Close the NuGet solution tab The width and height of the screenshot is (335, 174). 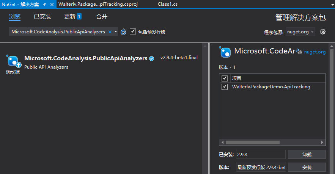tap(52, 4)
